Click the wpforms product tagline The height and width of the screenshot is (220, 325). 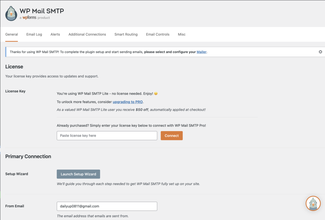[x=35, y=18]
